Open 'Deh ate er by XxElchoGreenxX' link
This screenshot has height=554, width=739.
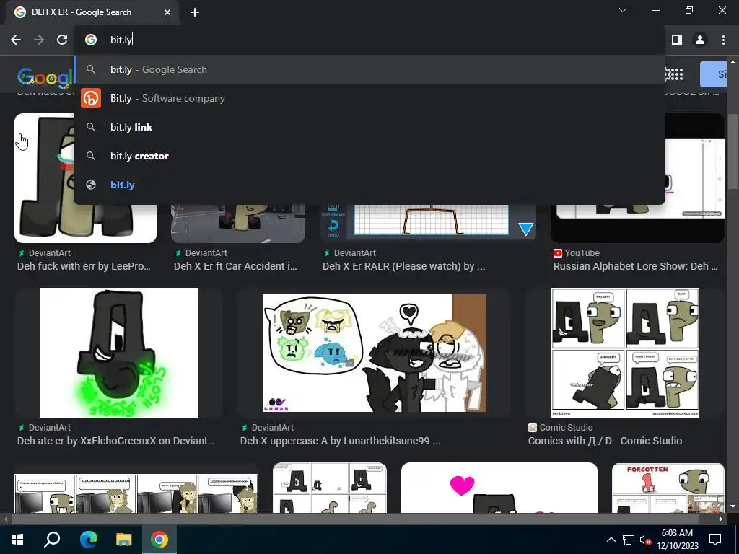tap(116, 441)
